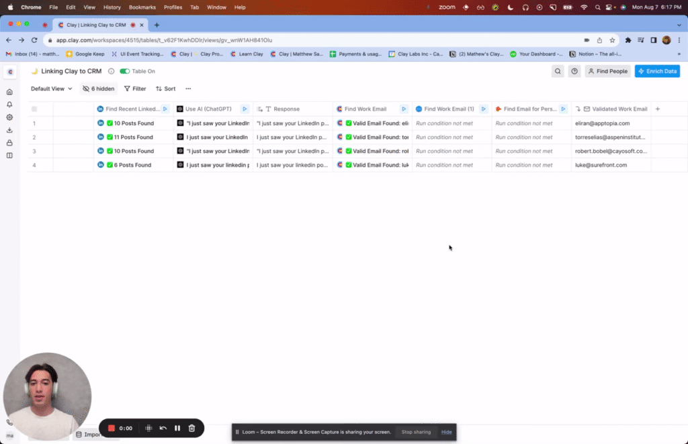Toggle the Table On switch
This screenshot has height=444, width=688.
pos(125,71)
